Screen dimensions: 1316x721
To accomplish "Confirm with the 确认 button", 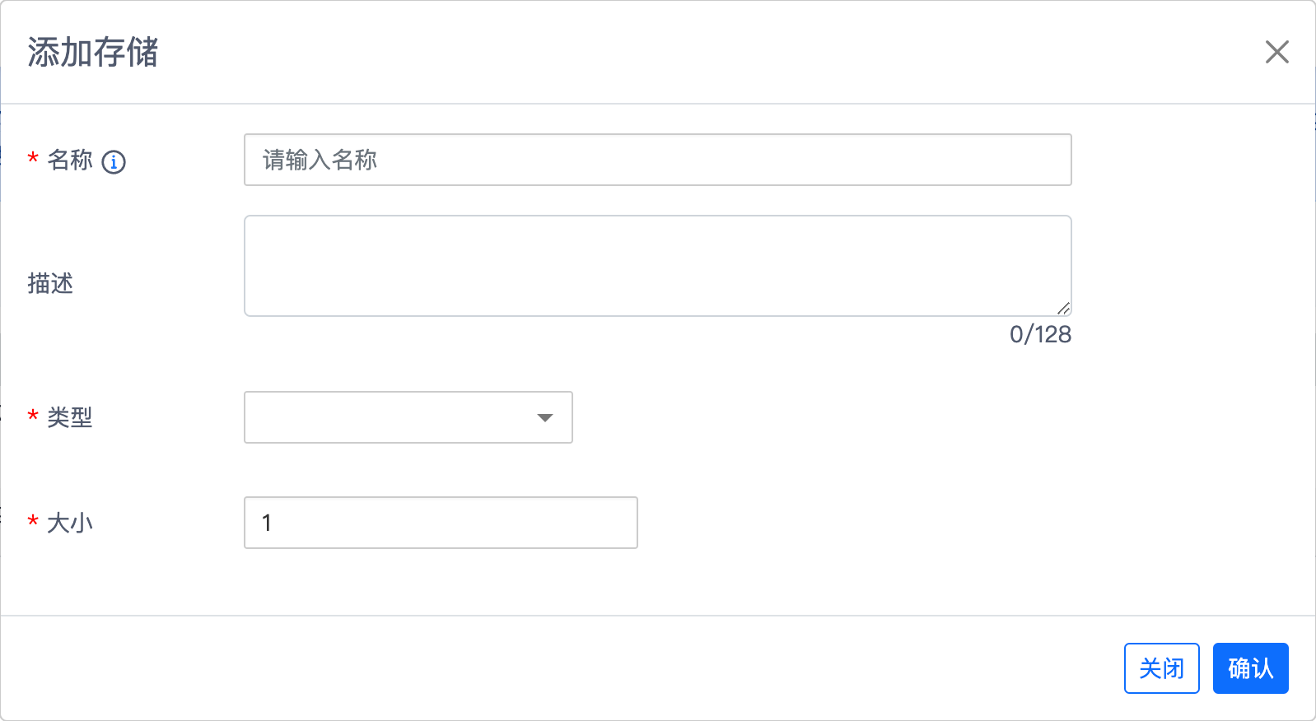I will pos(1250,668).
